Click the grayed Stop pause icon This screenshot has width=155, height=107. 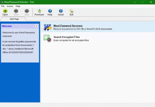27,11
